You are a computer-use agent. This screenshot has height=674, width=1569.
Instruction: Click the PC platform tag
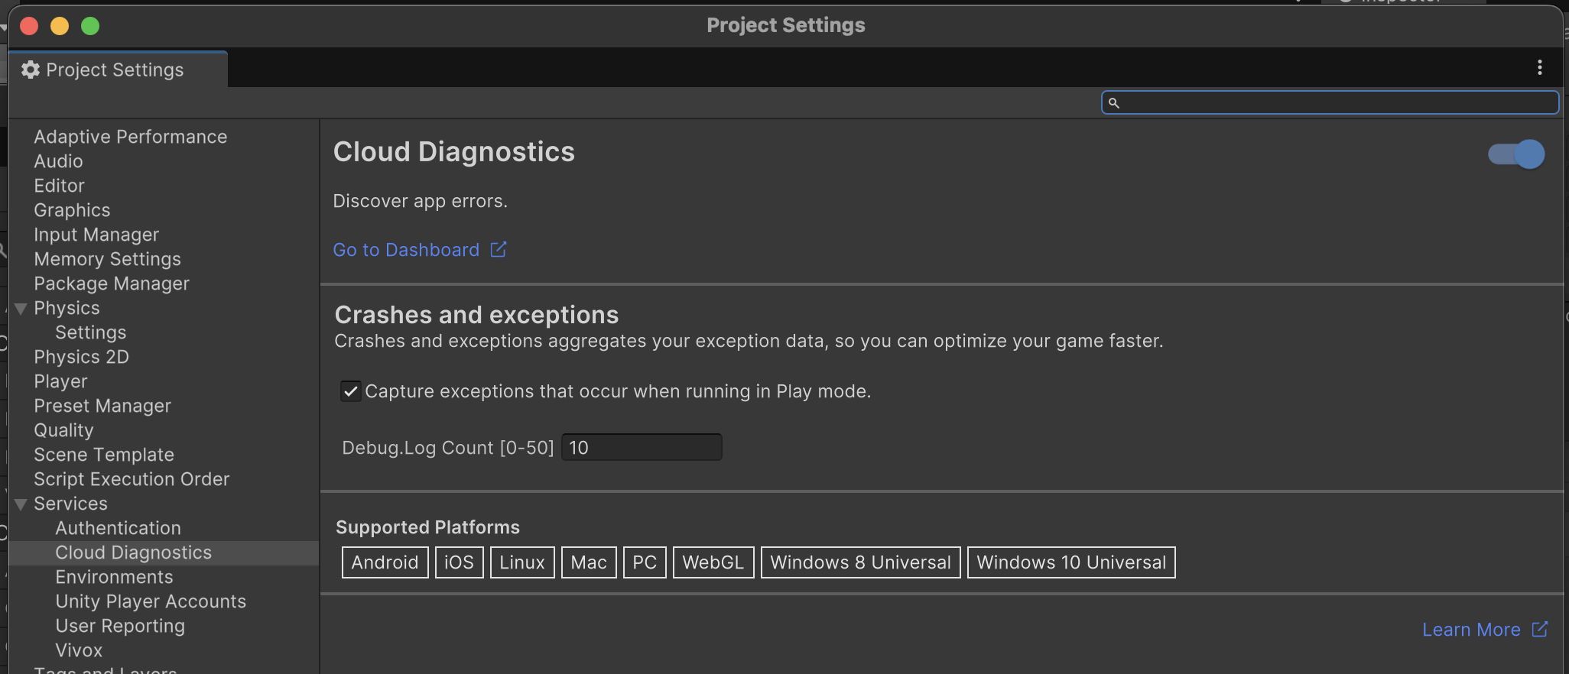pyautogui.click(x=645, y=562)
